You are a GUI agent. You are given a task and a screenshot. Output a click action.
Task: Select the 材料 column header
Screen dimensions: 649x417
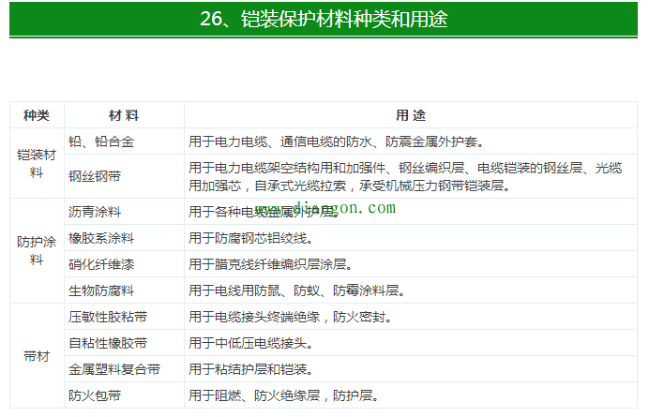[124, 115]
